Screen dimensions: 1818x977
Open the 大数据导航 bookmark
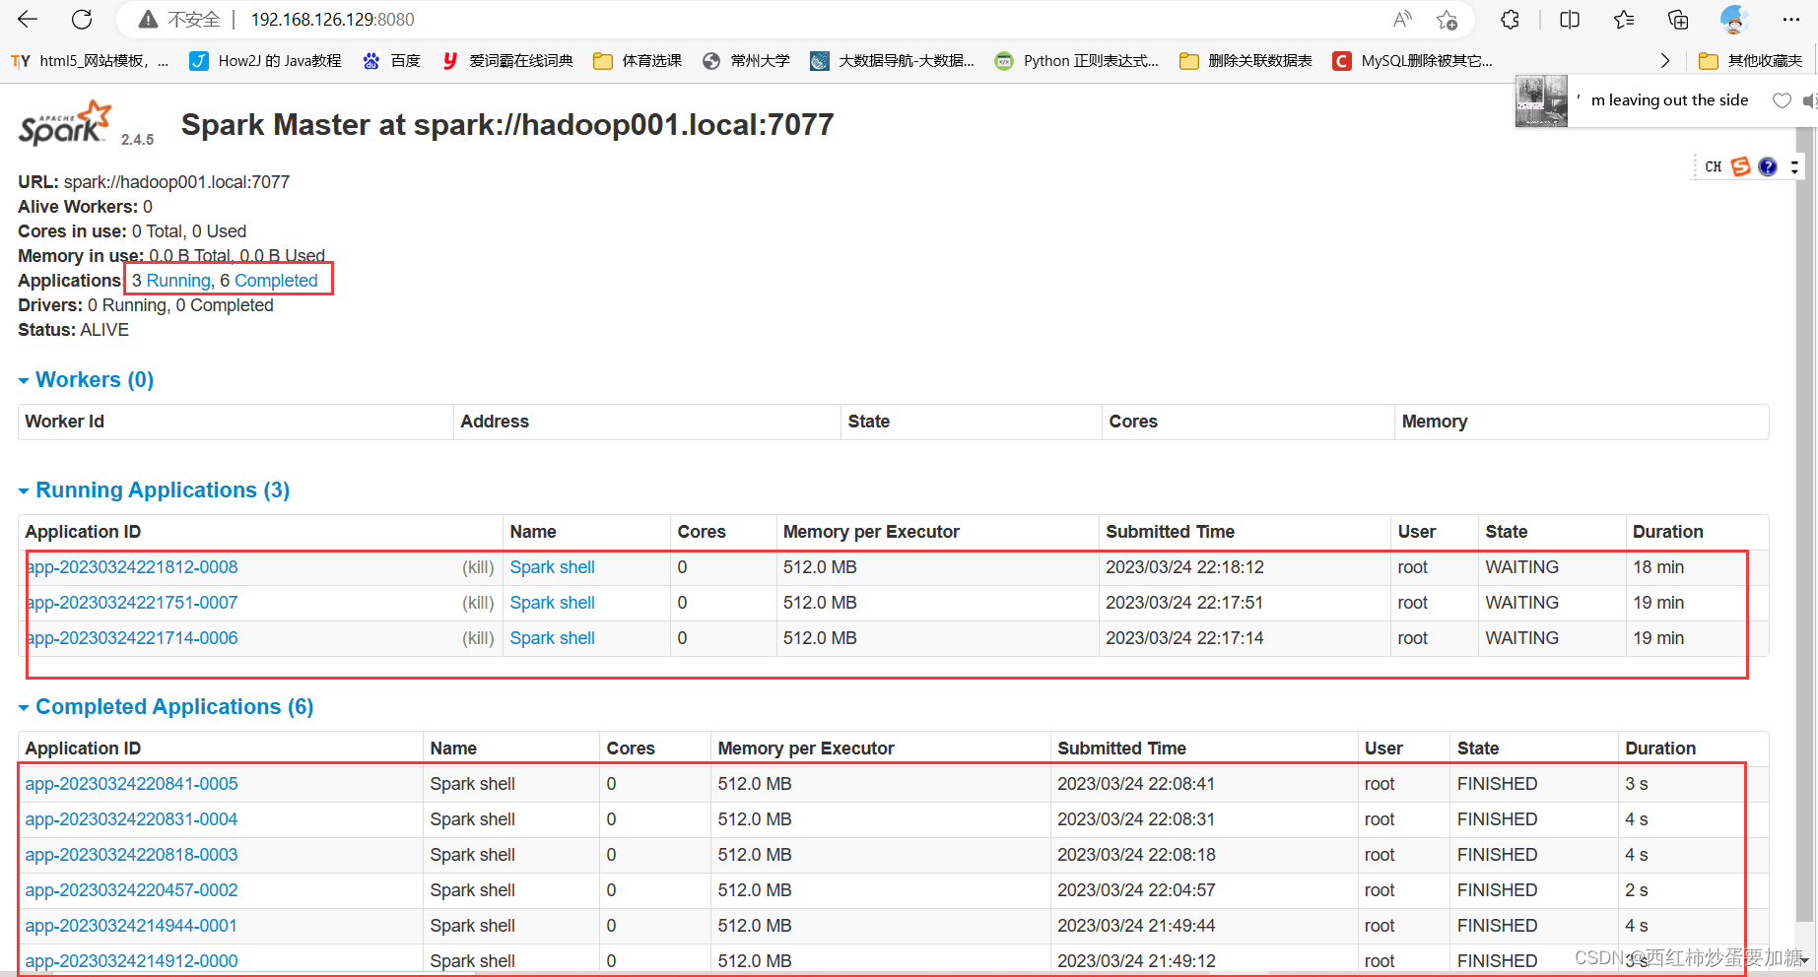(893, 61)
